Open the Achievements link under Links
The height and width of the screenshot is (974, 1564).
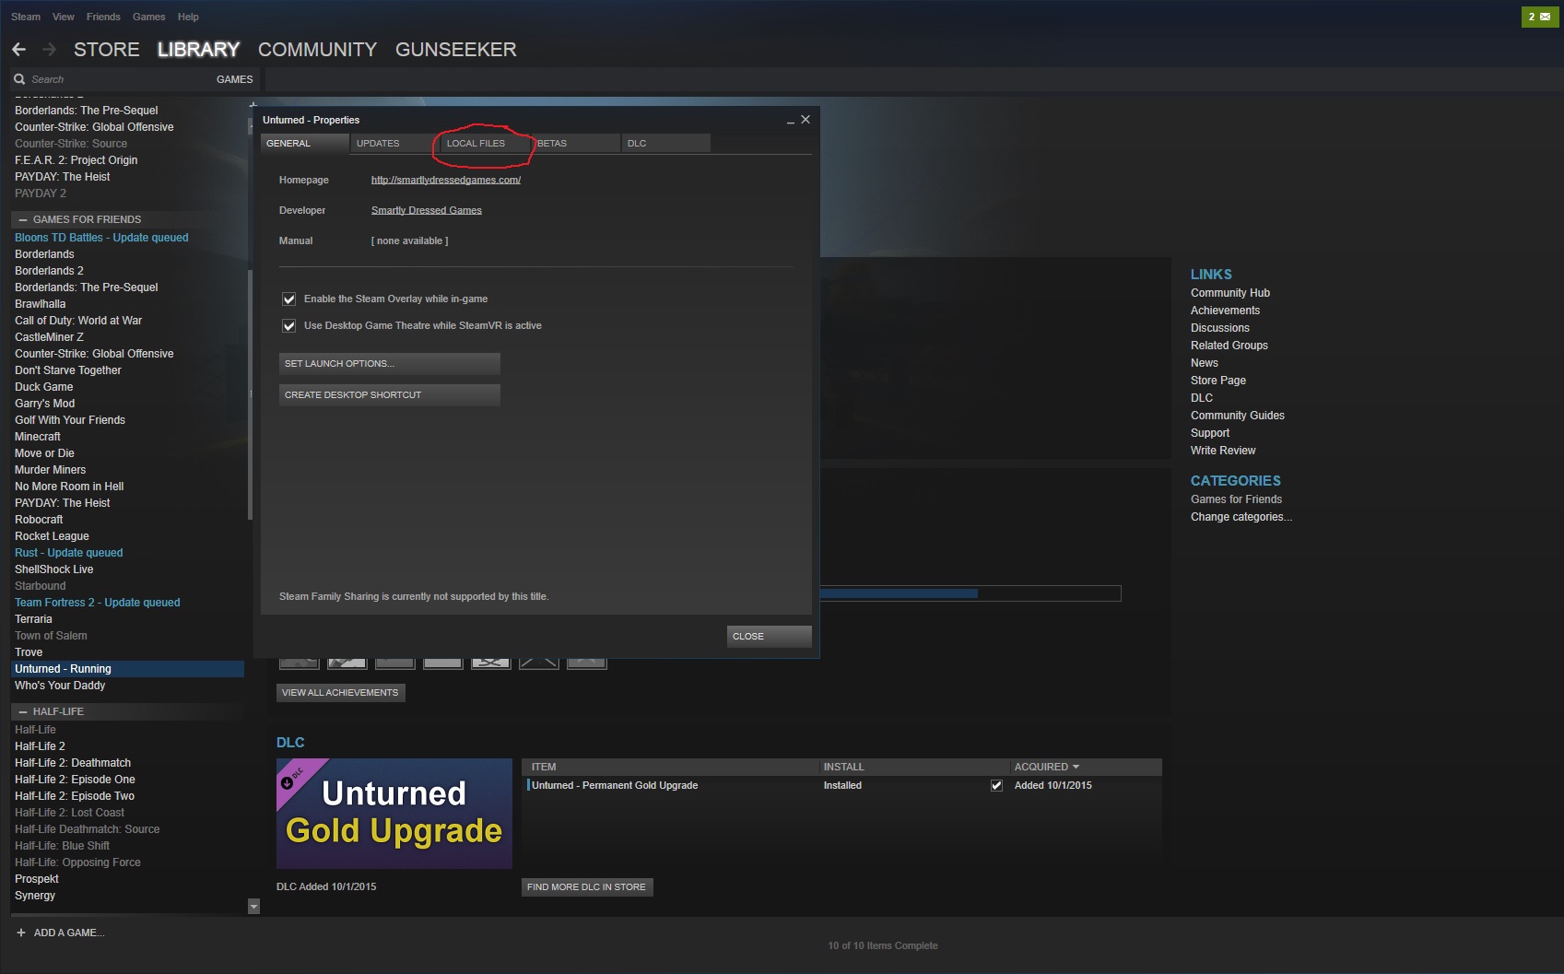(1225, 311)
